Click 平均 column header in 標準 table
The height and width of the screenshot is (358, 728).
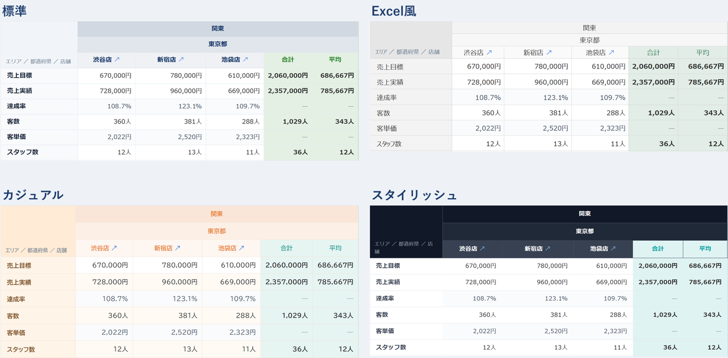(335, 60)
